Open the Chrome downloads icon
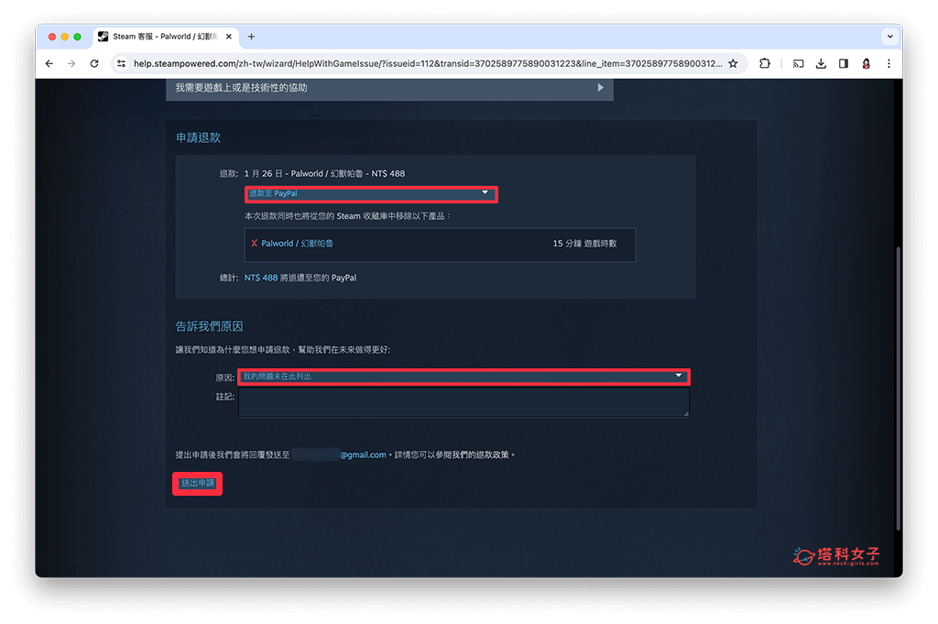 (821, 63)
